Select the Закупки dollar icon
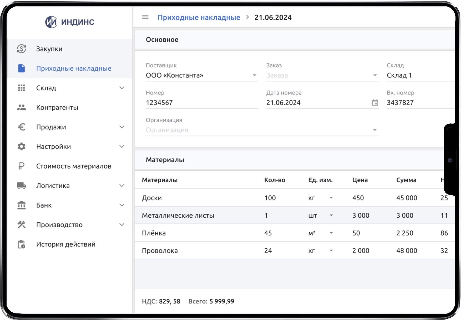This screenshot has height=320, width=461. [22, 49]
